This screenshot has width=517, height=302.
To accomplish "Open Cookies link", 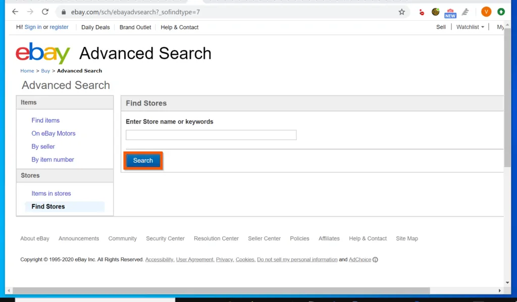I will pyautogui.click(x=245, y=260).
